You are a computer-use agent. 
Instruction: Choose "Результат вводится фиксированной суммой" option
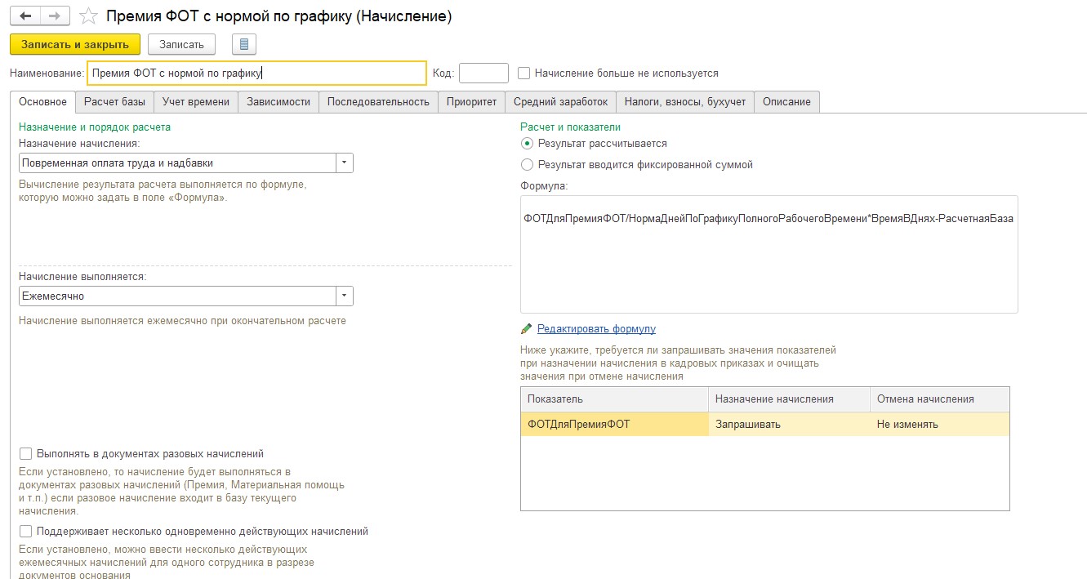[x=527, y=165]
